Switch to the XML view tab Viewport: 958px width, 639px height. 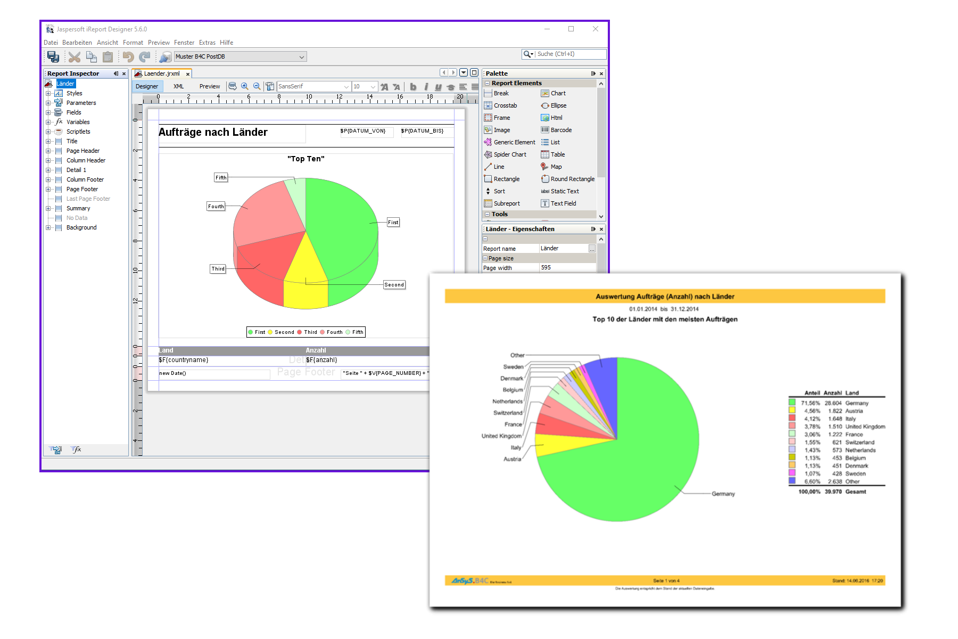coord(178,86)
